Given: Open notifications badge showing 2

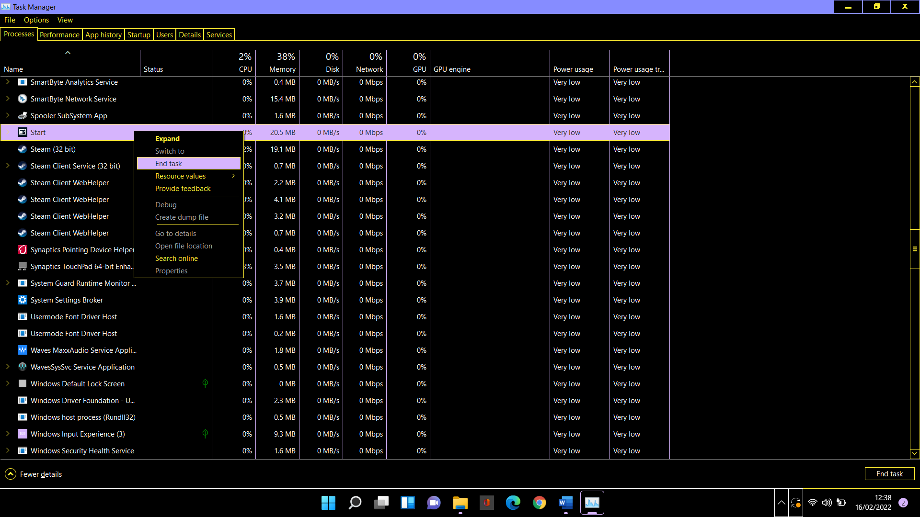Looking at the screenshot, I should tap(903, 503).
